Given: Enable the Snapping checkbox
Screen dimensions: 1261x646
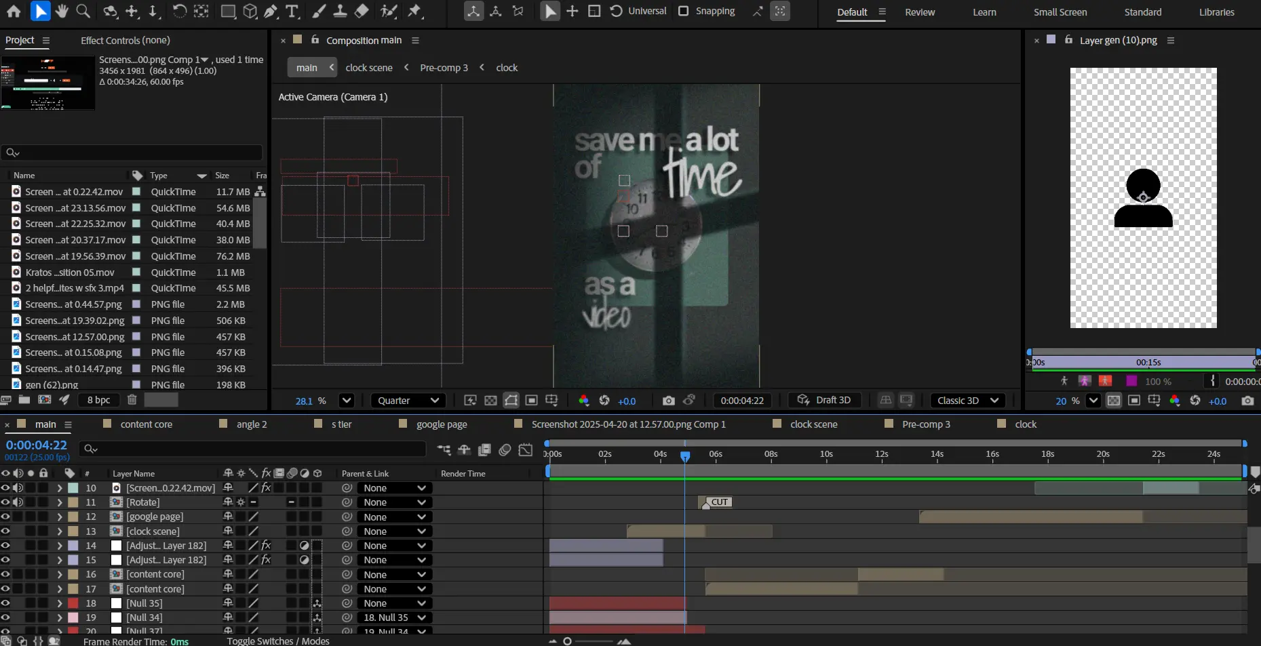Looking at the screenshot, I should click(684, 11).
